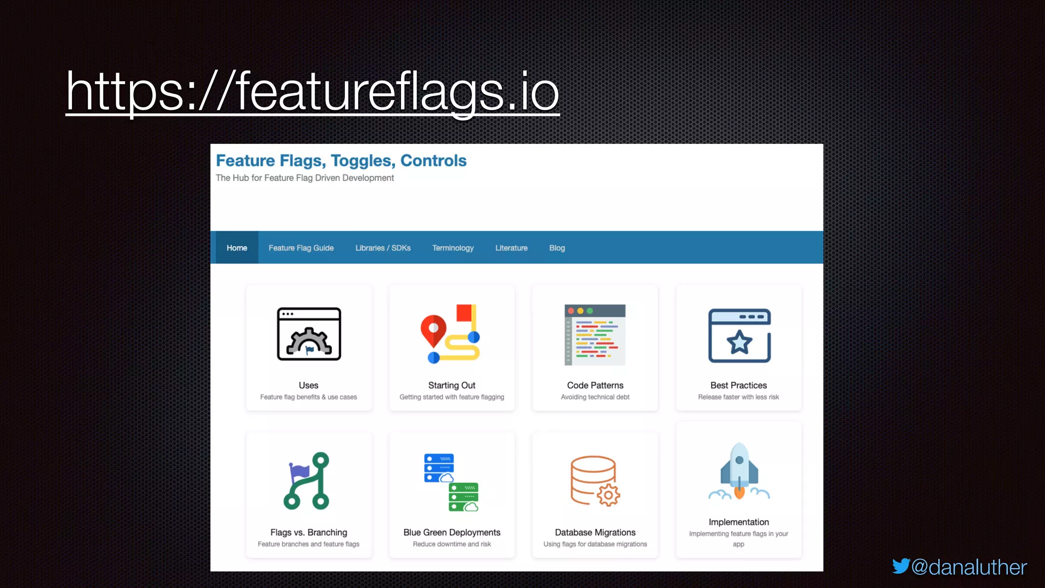Click the Implementation rocket icon
Viewport: 1045px width, 588px height.
[x=739, y=471]
